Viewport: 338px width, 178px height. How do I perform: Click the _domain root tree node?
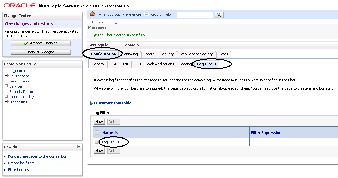click(x=20, y=71)
